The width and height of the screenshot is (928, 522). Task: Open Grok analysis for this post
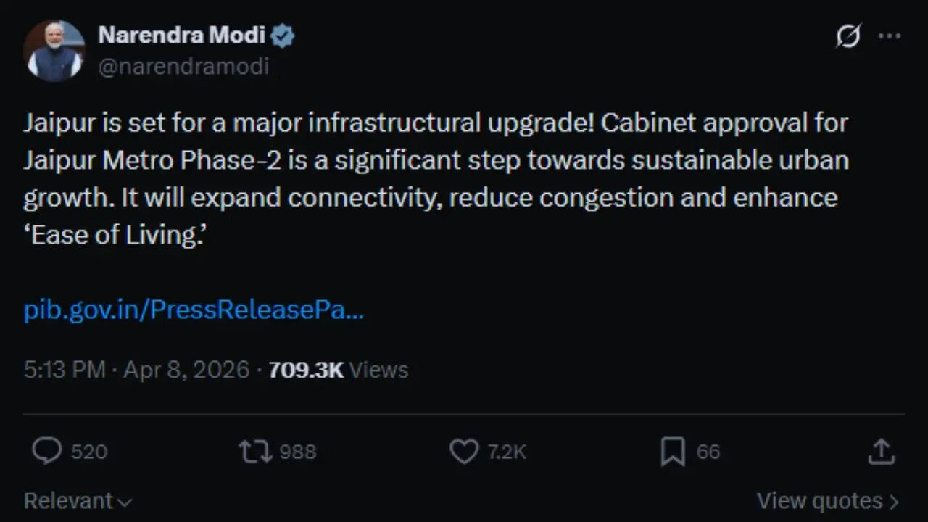tap(849, 35)
